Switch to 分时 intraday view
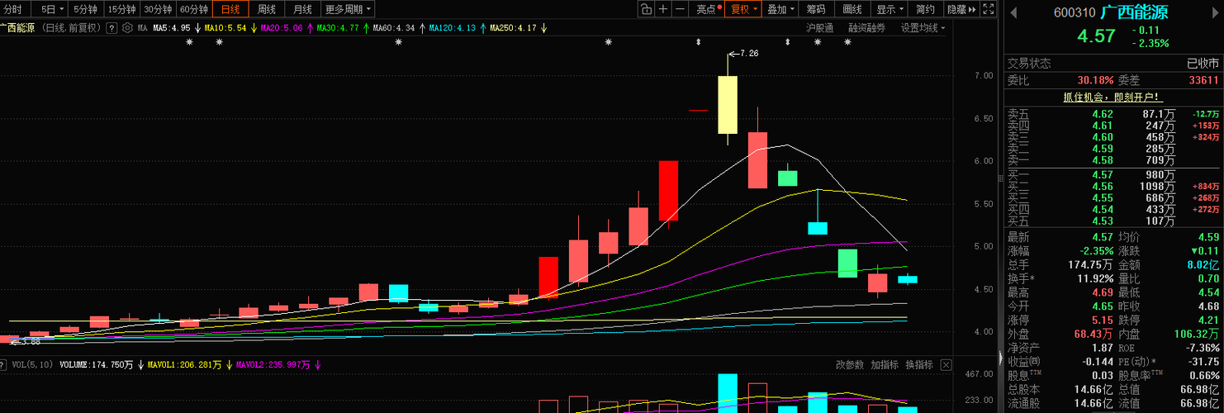Screen dimensions: 1224x413 pos(14,9)
